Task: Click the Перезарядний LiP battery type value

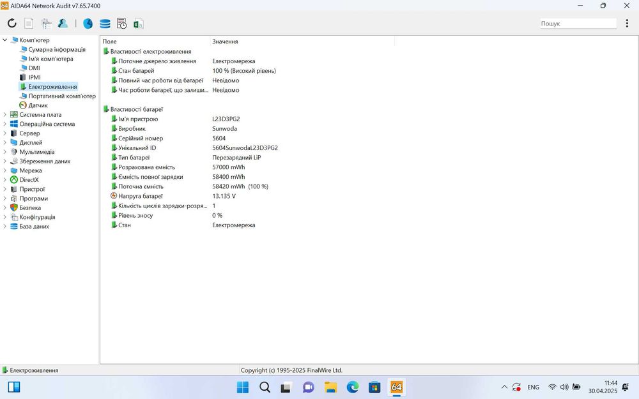Action: [x=236, y=158]
